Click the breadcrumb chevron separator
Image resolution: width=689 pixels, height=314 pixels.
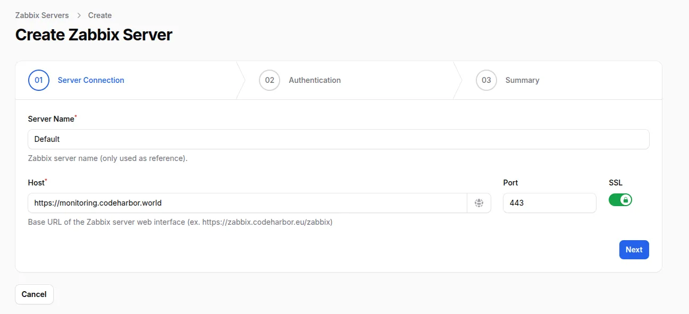(x=79, y=15)
